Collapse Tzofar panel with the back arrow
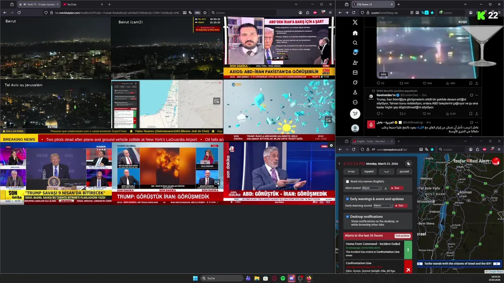Viewport: 504px width, 283px height. [339, 164]
